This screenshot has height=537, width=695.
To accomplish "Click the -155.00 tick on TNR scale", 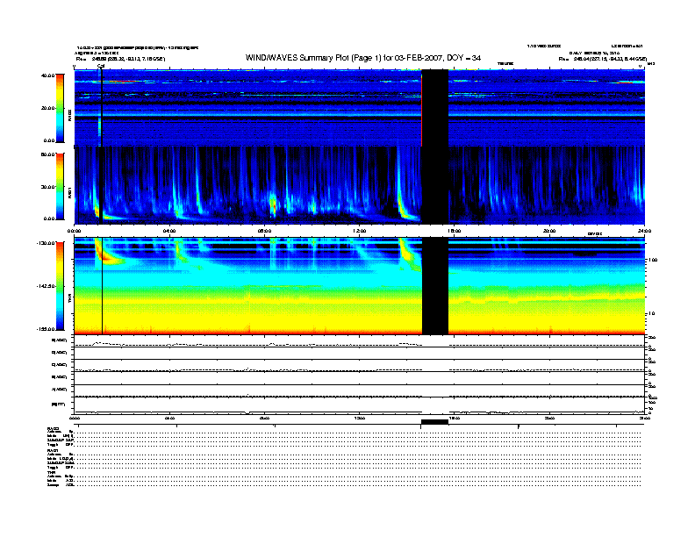I will (x=46, y=329).
